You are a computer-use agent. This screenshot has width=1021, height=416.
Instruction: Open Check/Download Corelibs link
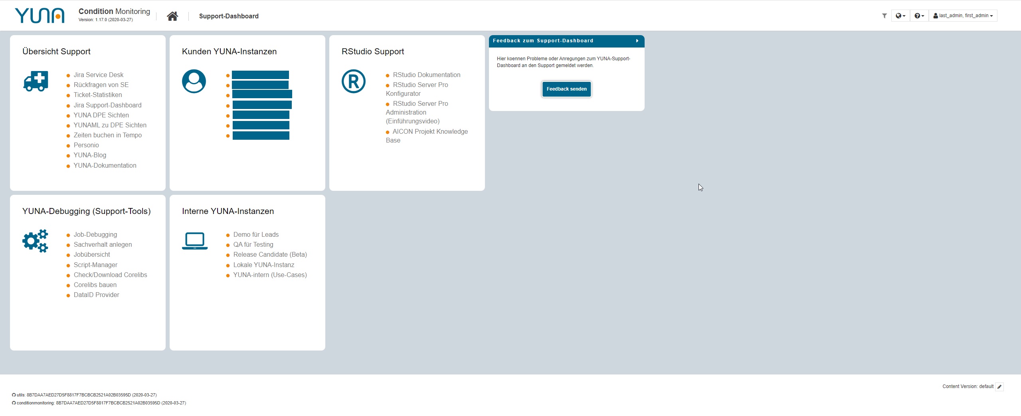pos(110,275)
